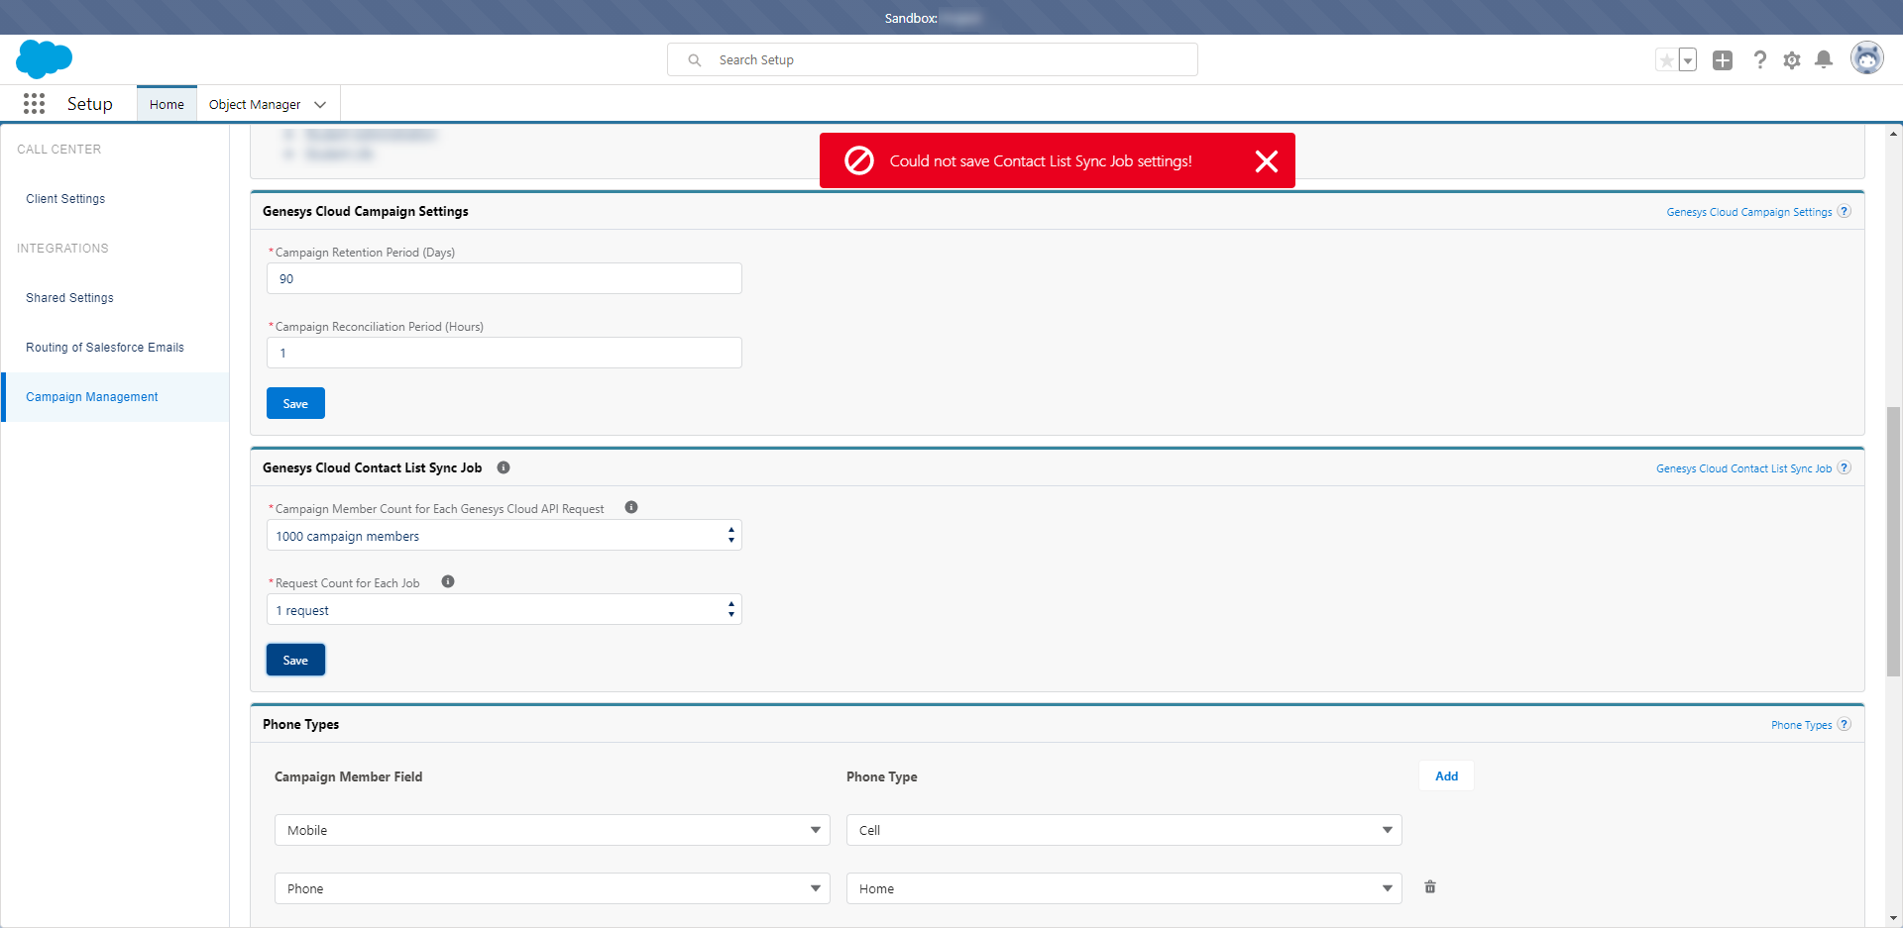The height and width of the screenshot is (928, 1903).
Task: Focus the Search Setup field
Action: (x=933, y=59)
